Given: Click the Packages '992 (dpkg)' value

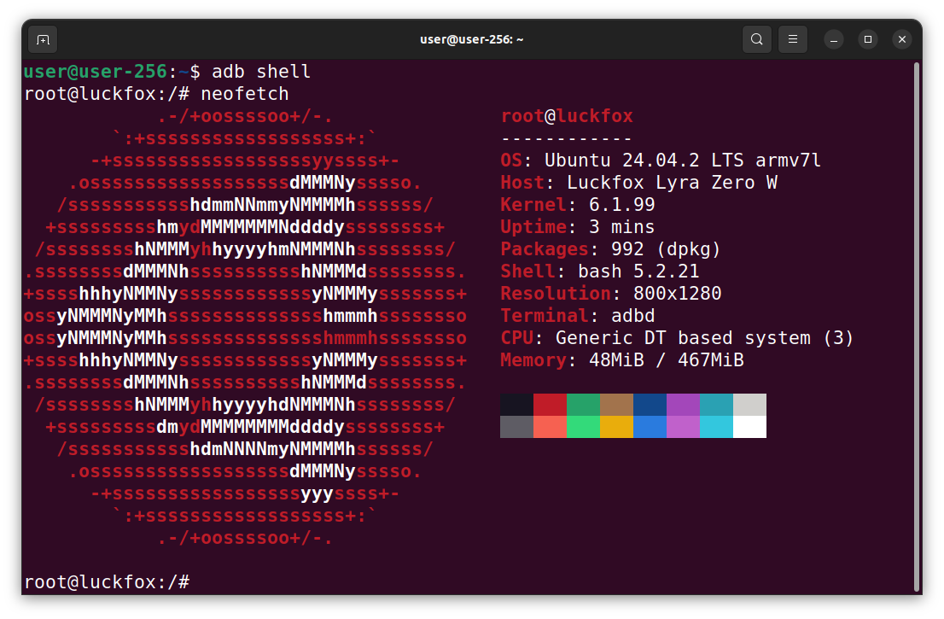Looking at the screenshot, I should coord(665,249).
